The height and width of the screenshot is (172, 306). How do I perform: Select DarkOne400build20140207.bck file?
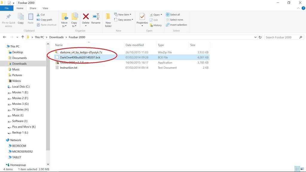point(80,58)
